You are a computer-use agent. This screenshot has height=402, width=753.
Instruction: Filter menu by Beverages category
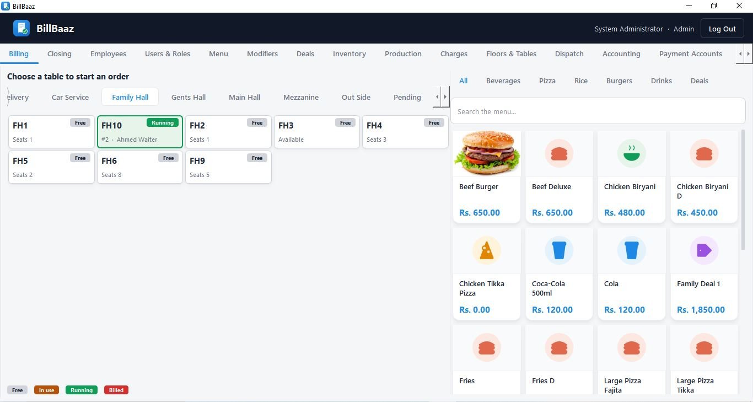(503, 81)
